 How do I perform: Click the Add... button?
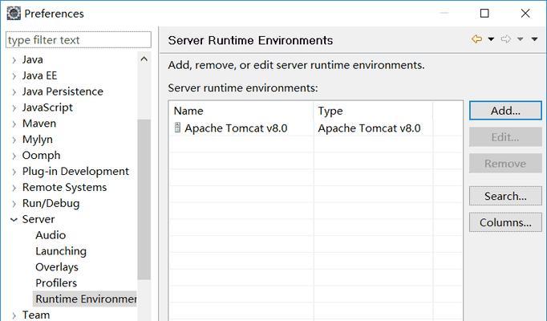pos(505,111)
